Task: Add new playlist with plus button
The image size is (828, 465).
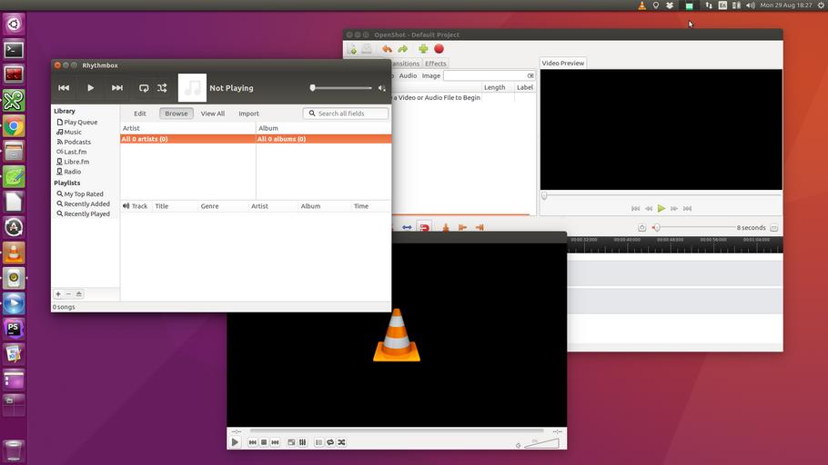Action: (x=58, y=294)
